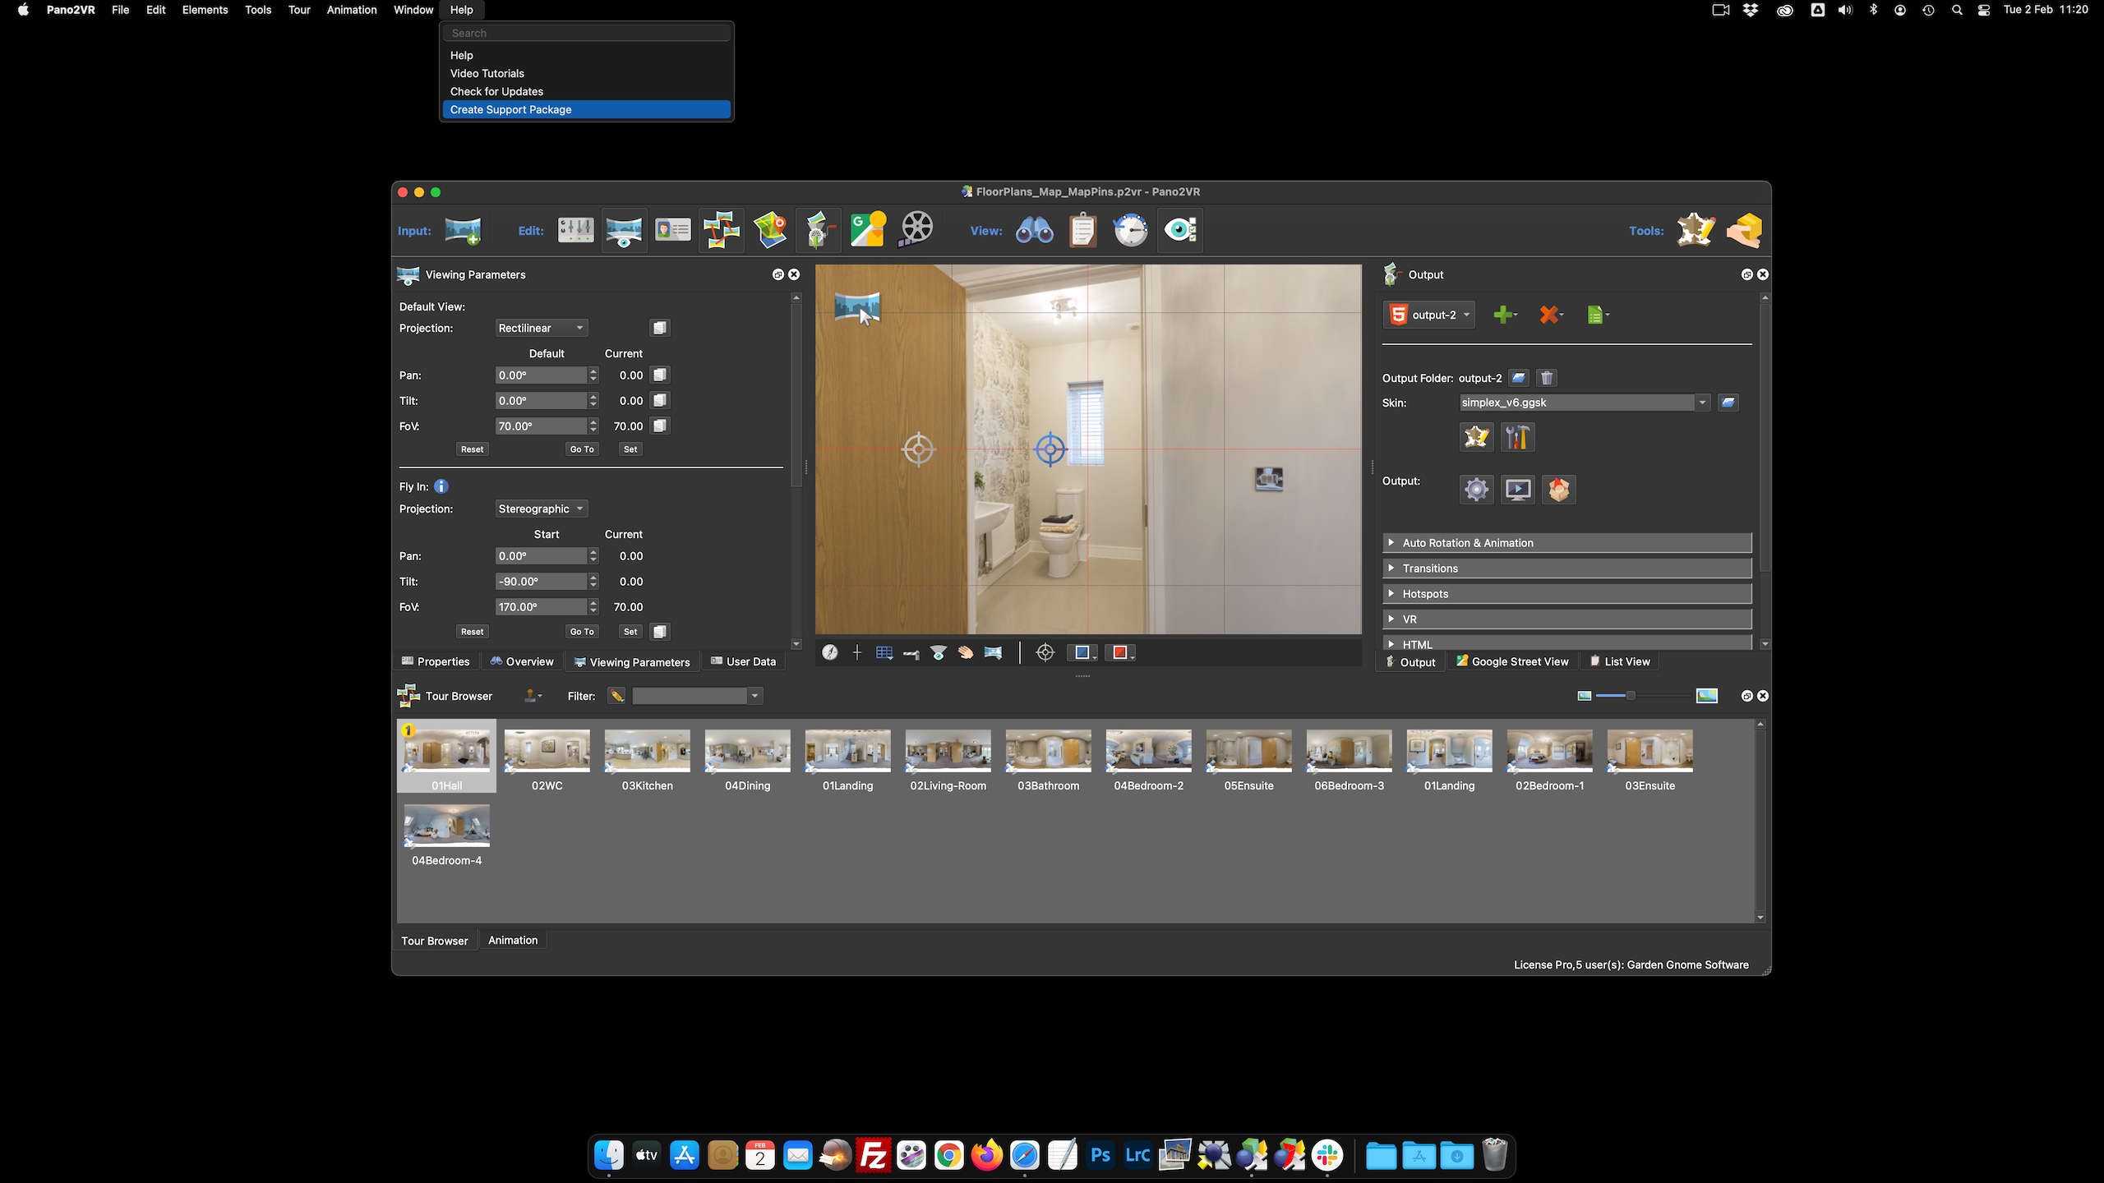Click the Help menu search field

pos(586,33)
